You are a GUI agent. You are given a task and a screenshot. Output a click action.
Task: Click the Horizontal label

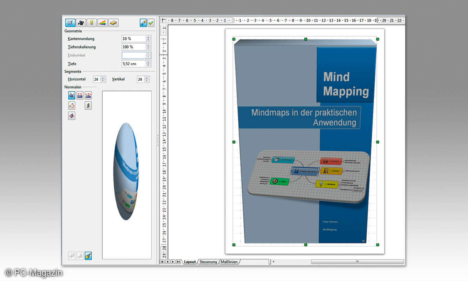tap(77, 79)
